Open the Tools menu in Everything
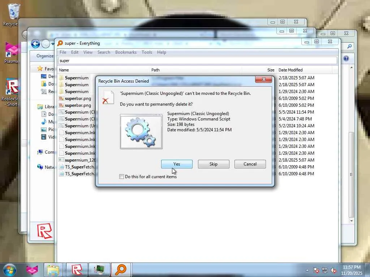370x277 pixels. click(147, 52)
